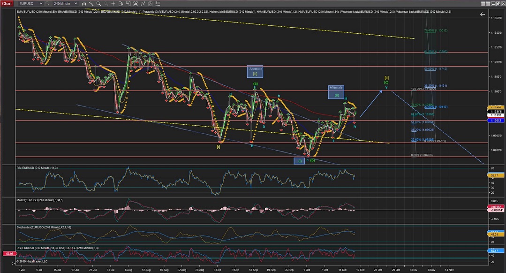Open the data box document icon

(x=121, y=4)
